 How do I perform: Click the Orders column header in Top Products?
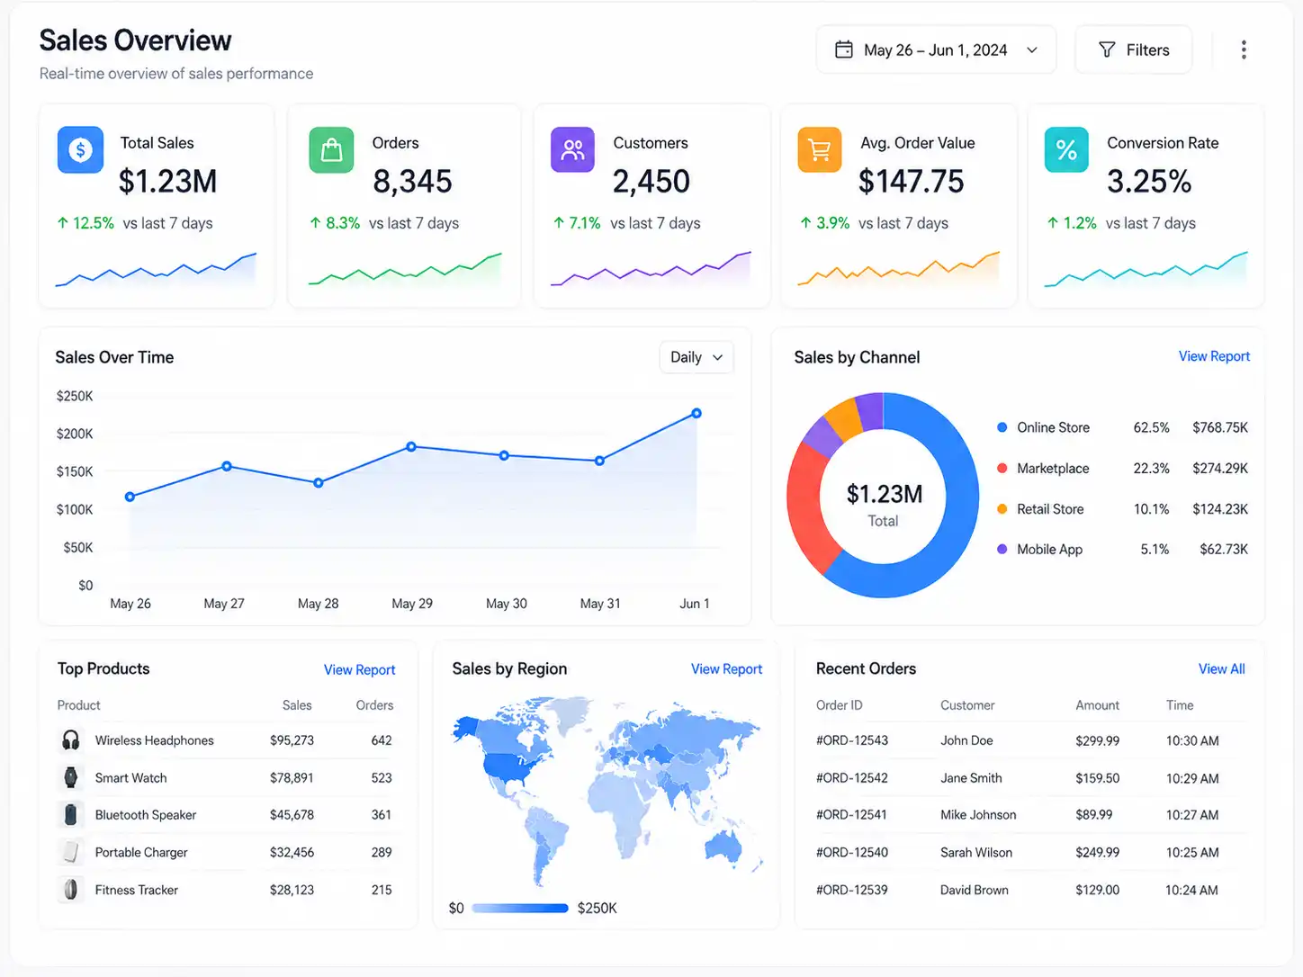click(x=374, y=705)
